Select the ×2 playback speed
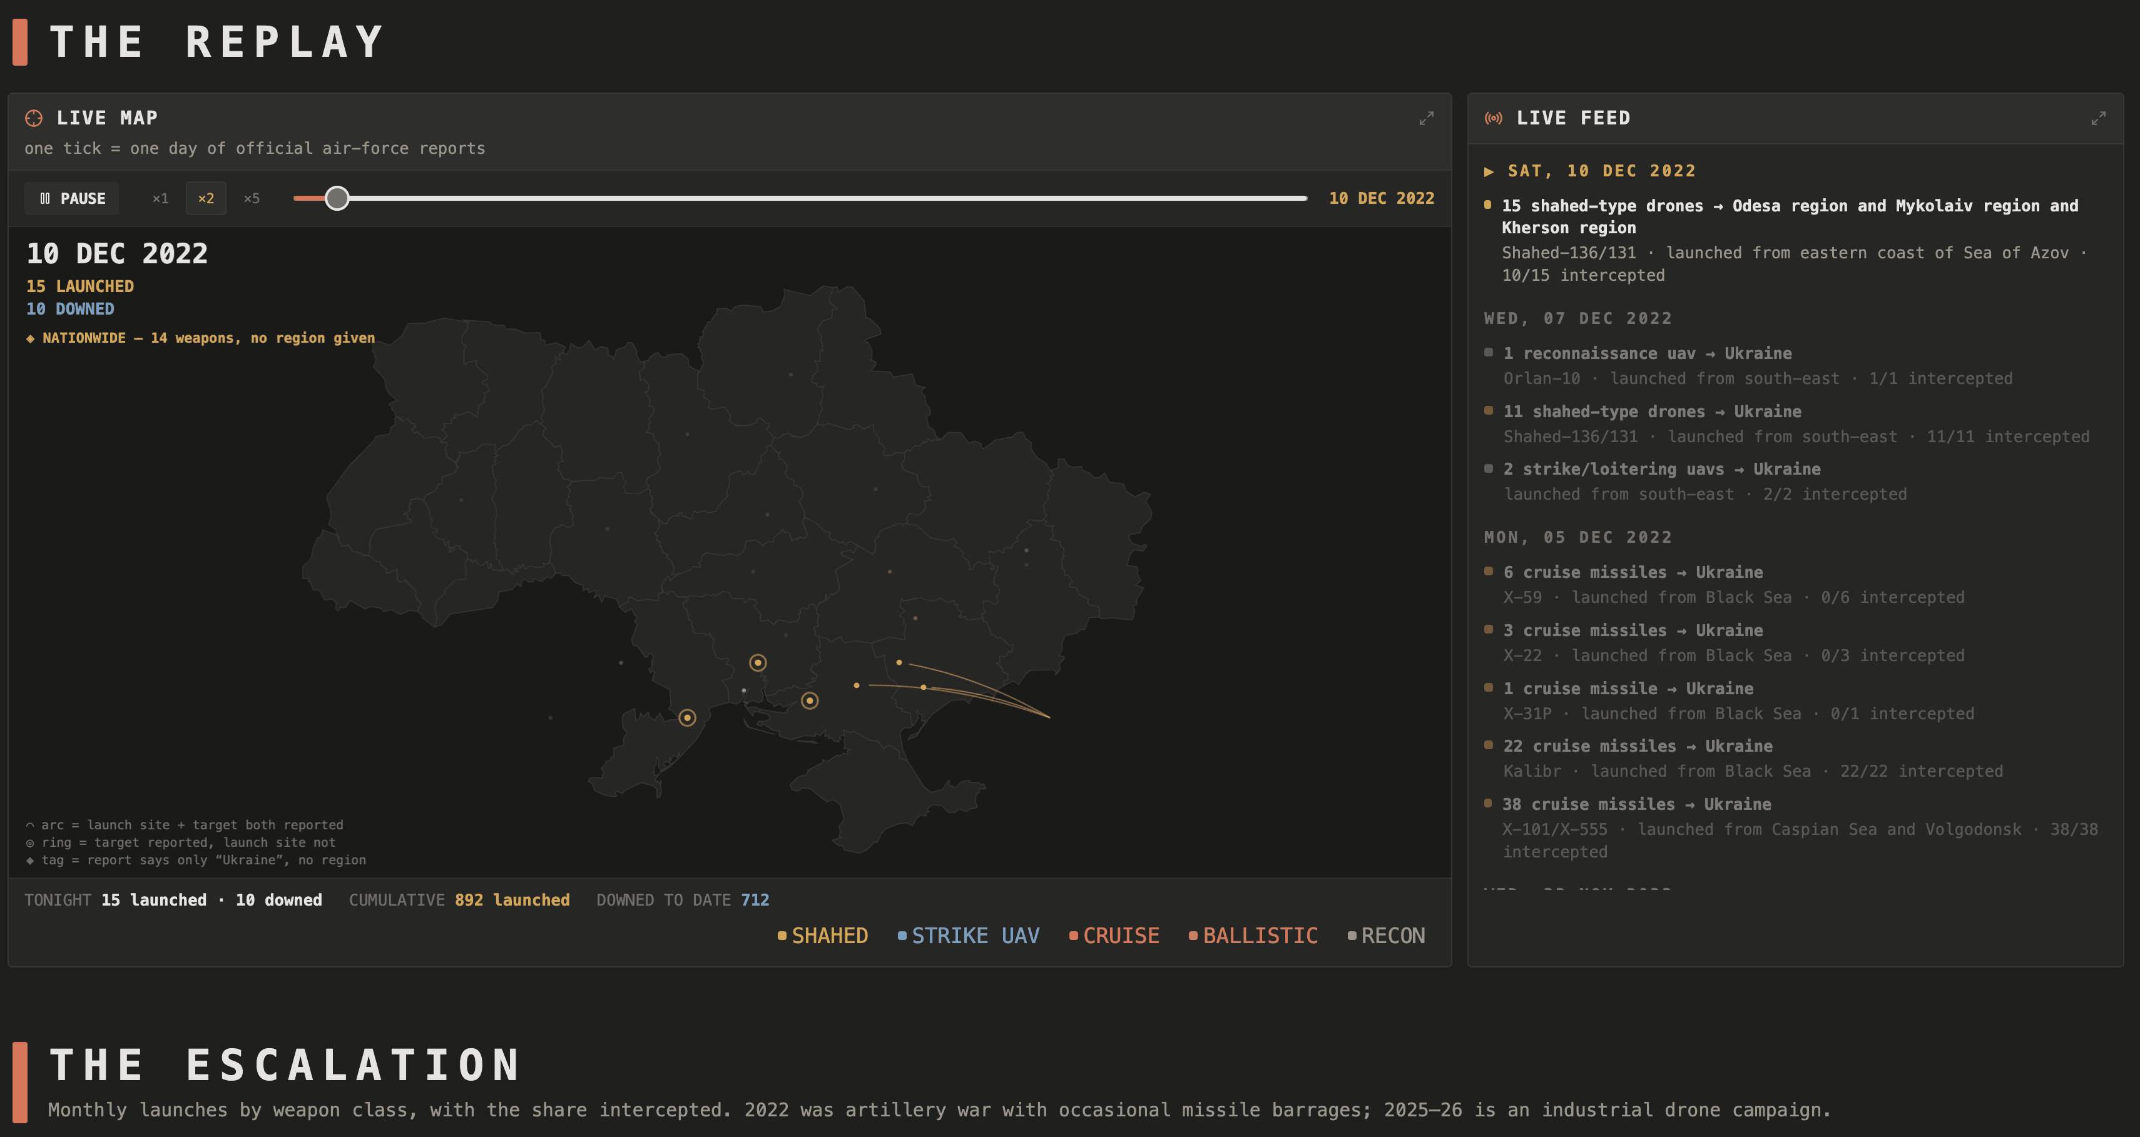 click(x=206, y=198)
